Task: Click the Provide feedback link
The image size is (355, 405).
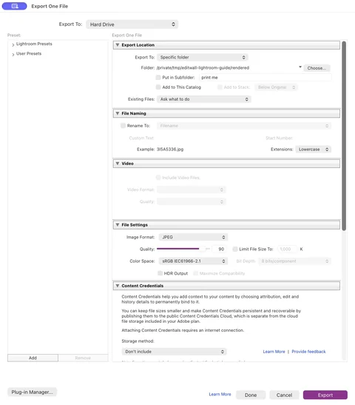Action: (x=308, y=352)
